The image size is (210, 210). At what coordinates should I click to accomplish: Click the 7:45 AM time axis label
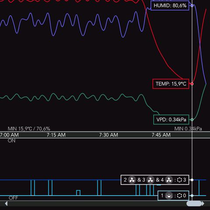161,135
